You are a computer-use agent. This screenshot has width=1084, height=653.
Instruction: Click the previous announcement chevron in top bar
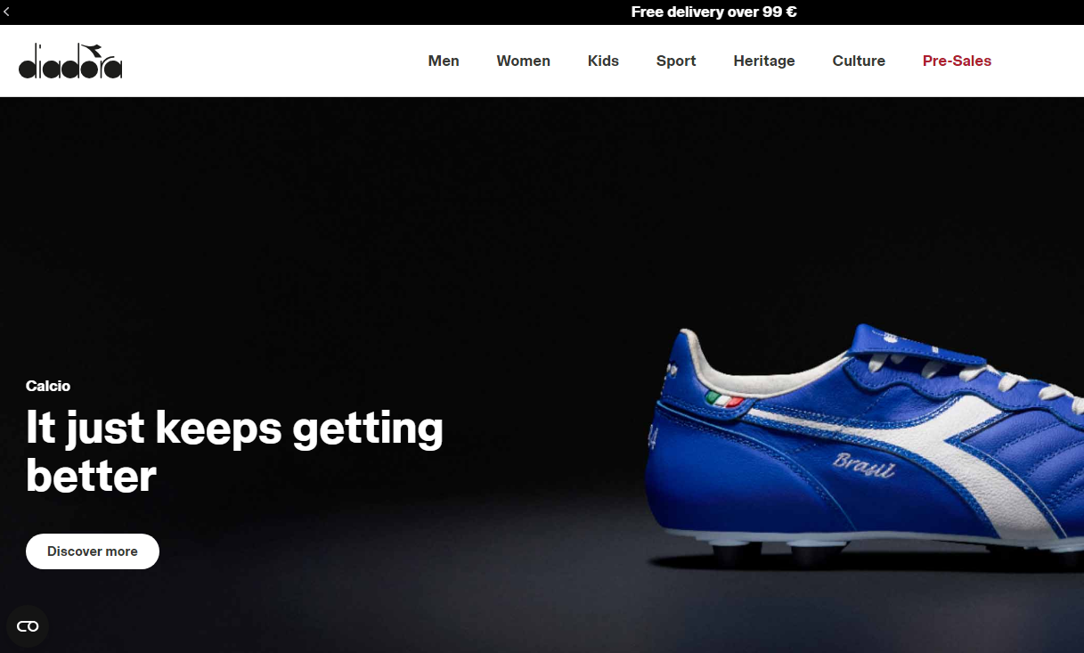point(6,12)
